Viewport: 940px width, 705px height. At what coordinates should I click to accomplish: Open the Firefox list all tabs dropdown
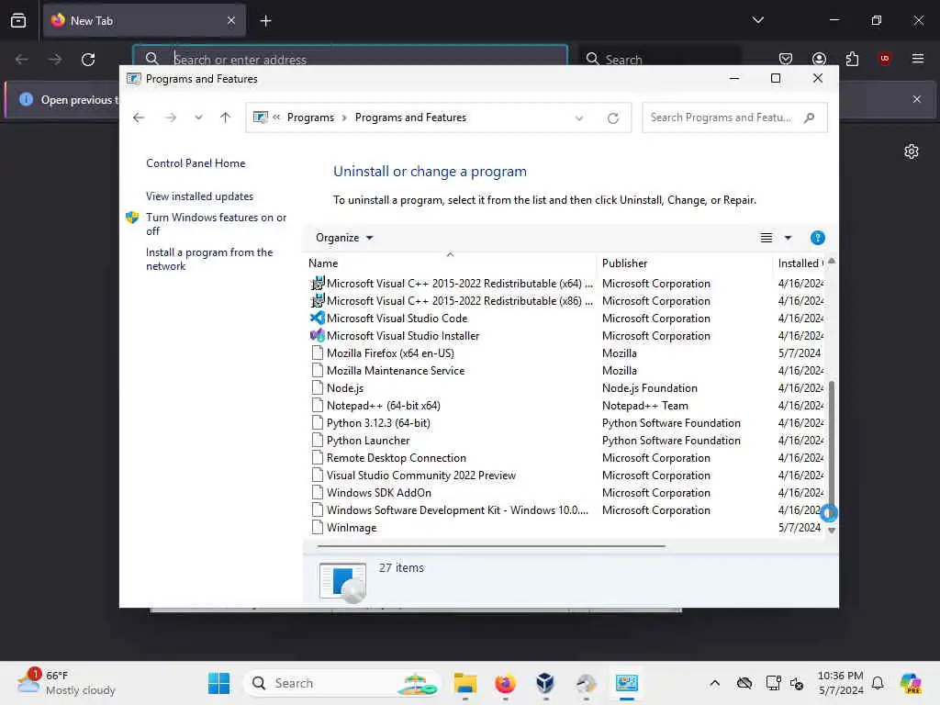click(x=757, y=20)
